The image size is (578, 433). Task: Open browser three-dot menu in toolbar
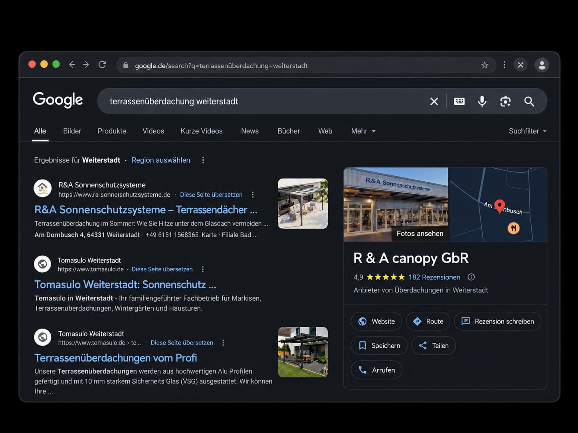click(505, 65)
